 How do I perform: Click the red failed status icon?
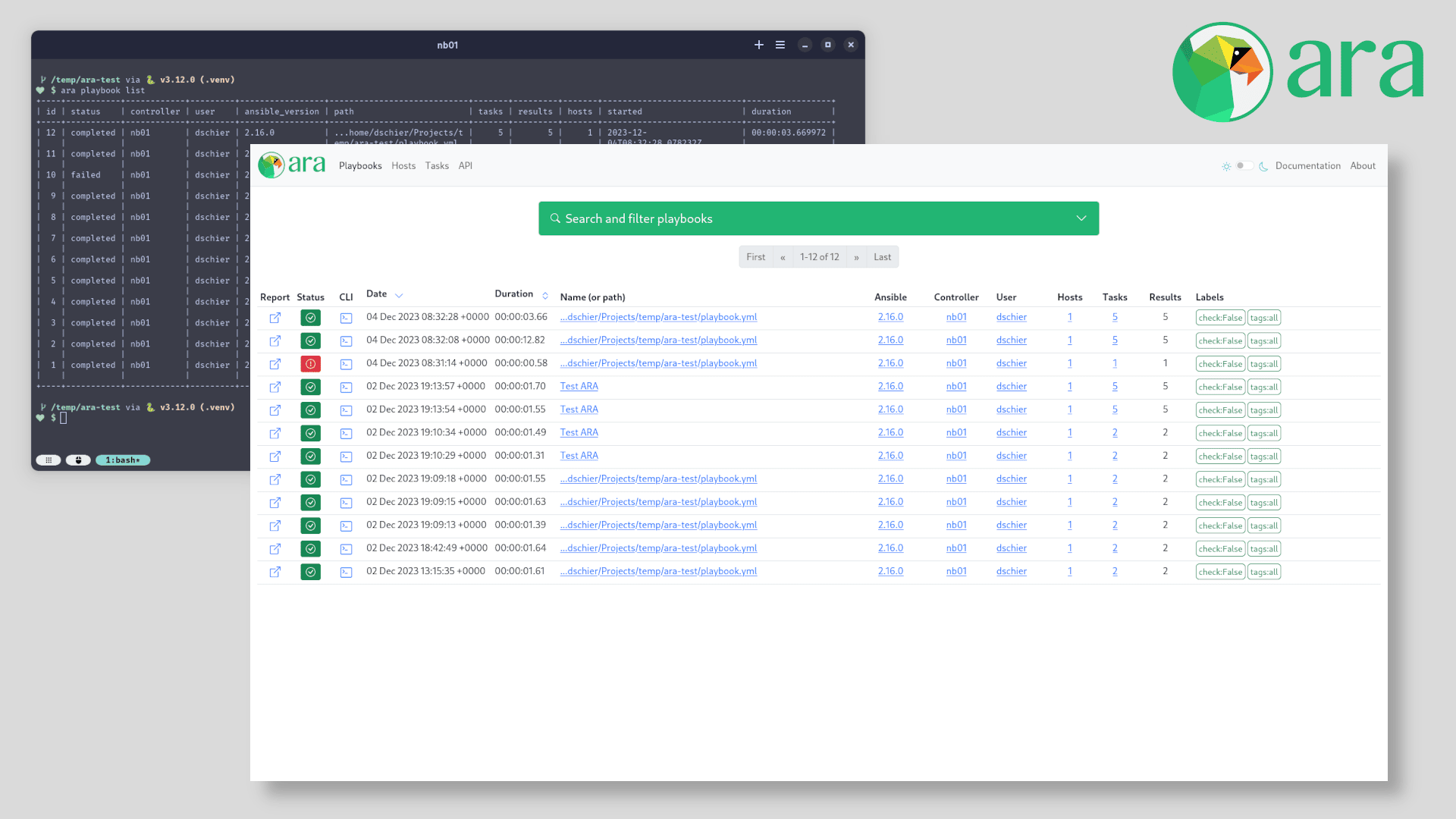[x=310, y=364]
